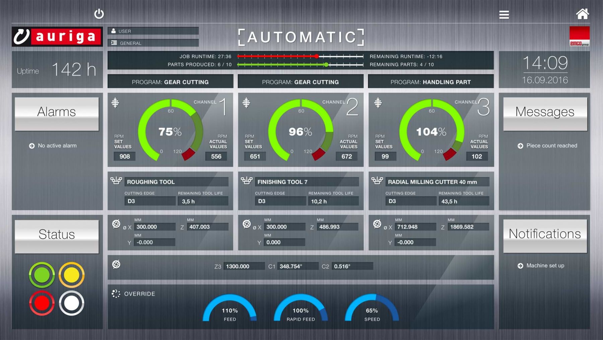Click the power icon at top
The width and height of the screenshot is (603, 340).
tap(99, 14)
